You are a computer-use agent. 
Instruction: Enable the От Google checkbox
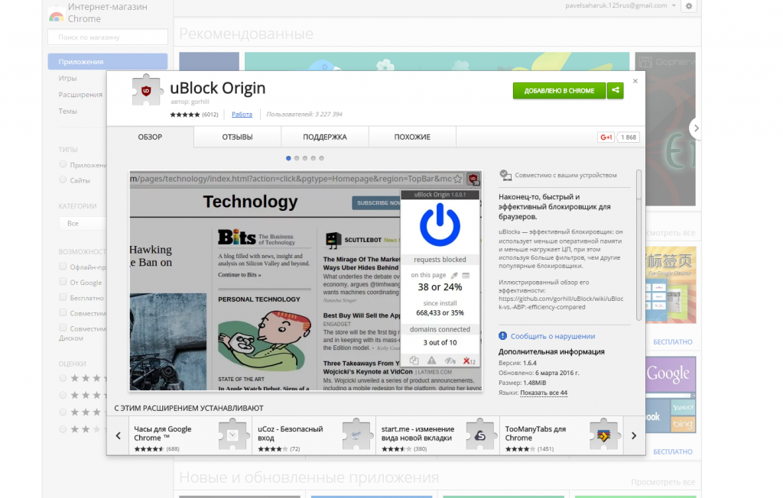point(63,282)
